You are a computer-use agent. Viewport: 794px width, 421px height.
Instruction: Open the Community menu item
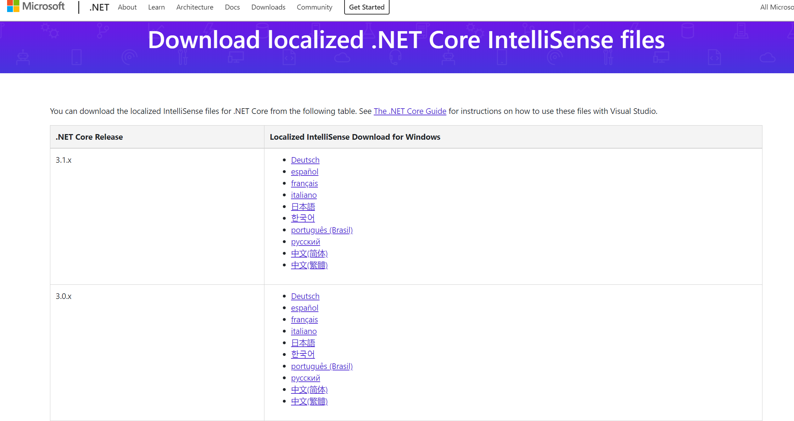pyautogui.click(x=314, y=7)
